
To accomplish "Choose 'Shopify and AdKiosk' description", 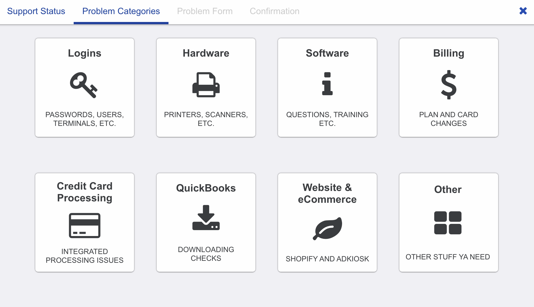I will point(327,259).
